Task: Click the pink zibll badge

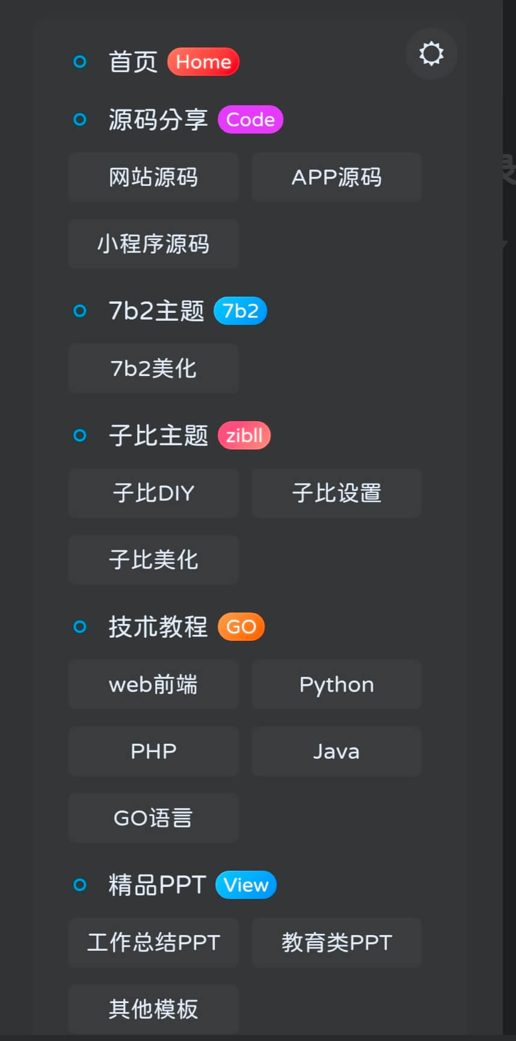Action: pyautogui.click(x=244, y=435)
